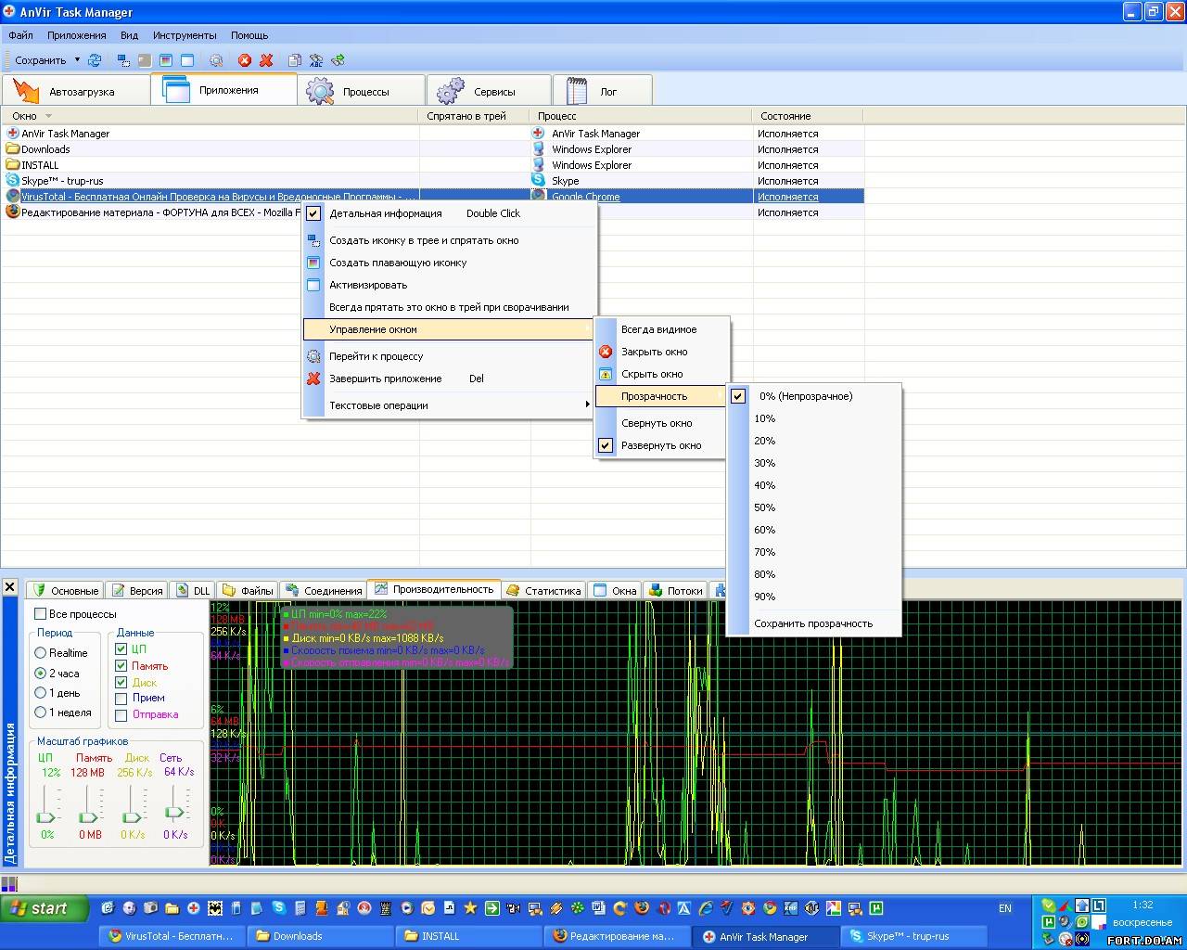The width and height of the screenshot is (1187, 950).
Task: Click the hide-to-tray toolbar icon
Action: [123, 60]
